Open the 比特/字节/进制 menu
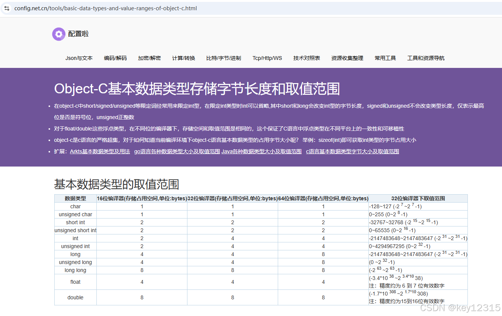This screenshot has width=502, height=316. point(223,58)
